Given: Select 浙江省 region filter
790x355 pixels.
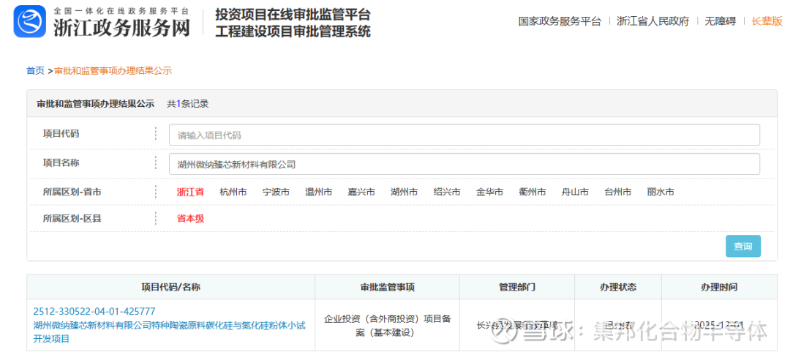Looking at the screenshot, I should coord(190,192).
